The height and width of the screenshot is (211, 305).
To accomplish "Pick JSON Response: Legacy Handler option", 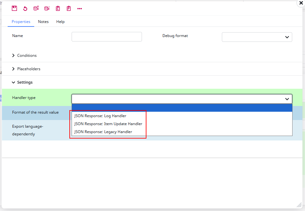I will 103,132.
